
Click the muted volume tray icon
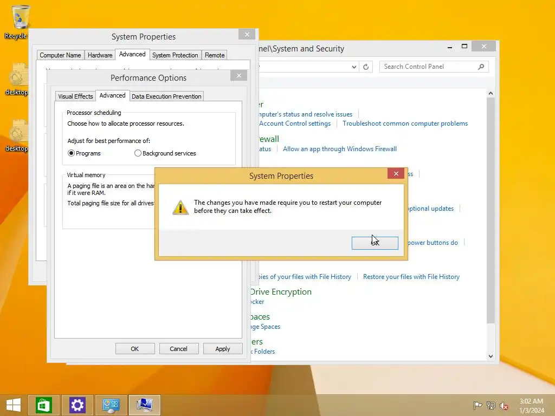pyautogui.click(x=504, y=405)
